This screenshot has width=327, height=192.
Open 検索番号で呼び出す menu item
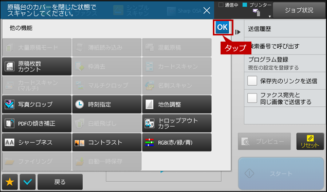[x=285, y=46]
